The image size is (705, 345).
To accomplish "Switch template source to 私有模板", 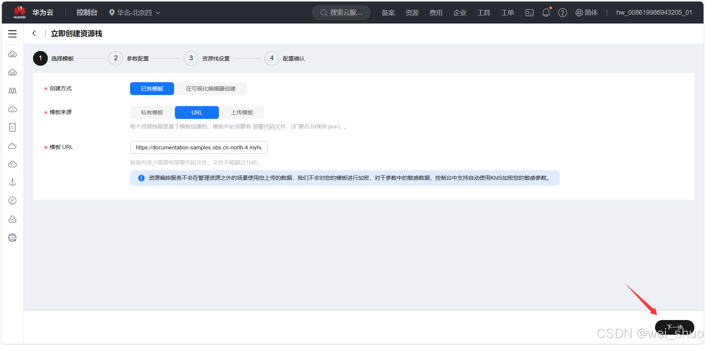I will (x=152, y=112).
